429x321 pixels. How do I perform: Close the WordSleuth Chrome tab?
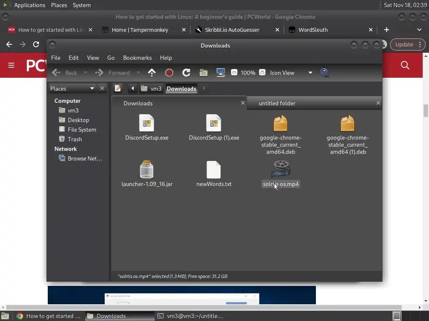[x=371, y=30]
